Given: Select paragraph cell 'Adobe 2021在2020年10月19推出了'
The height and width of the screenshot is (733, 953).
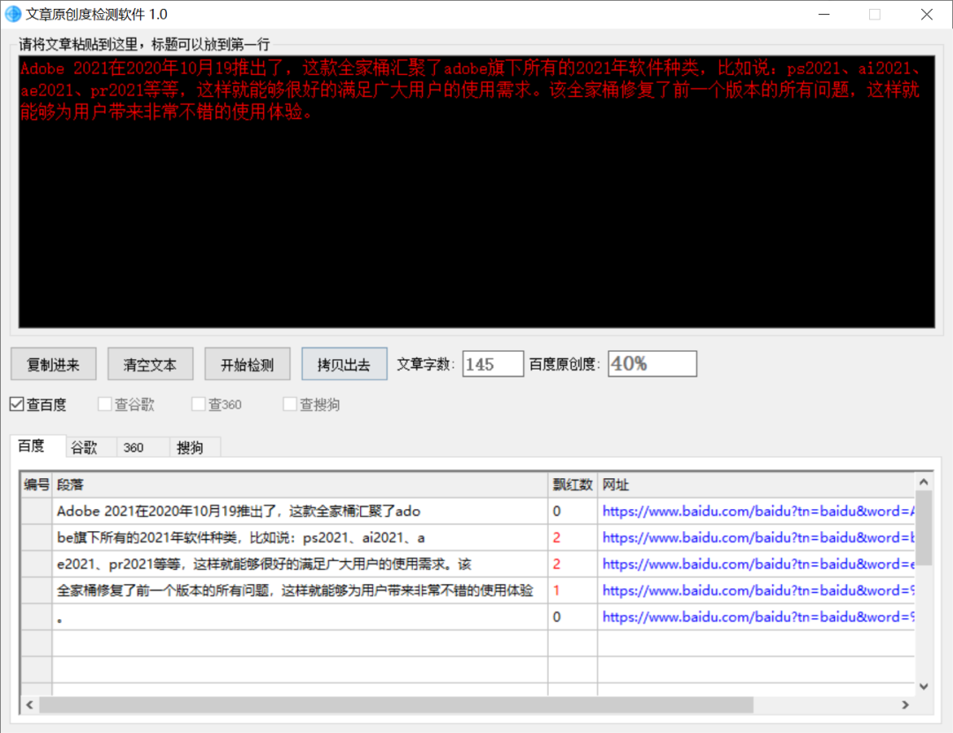Looking at the screenshot, I should tap(300, 511).
